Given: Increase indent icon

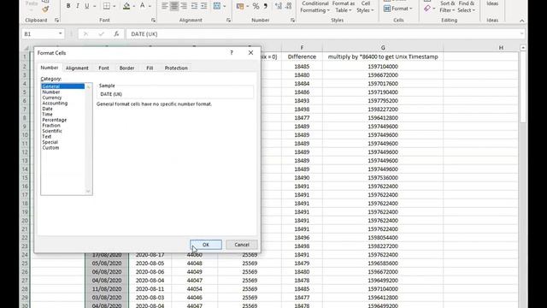Looking at the screenshot, I should (203, 6).
